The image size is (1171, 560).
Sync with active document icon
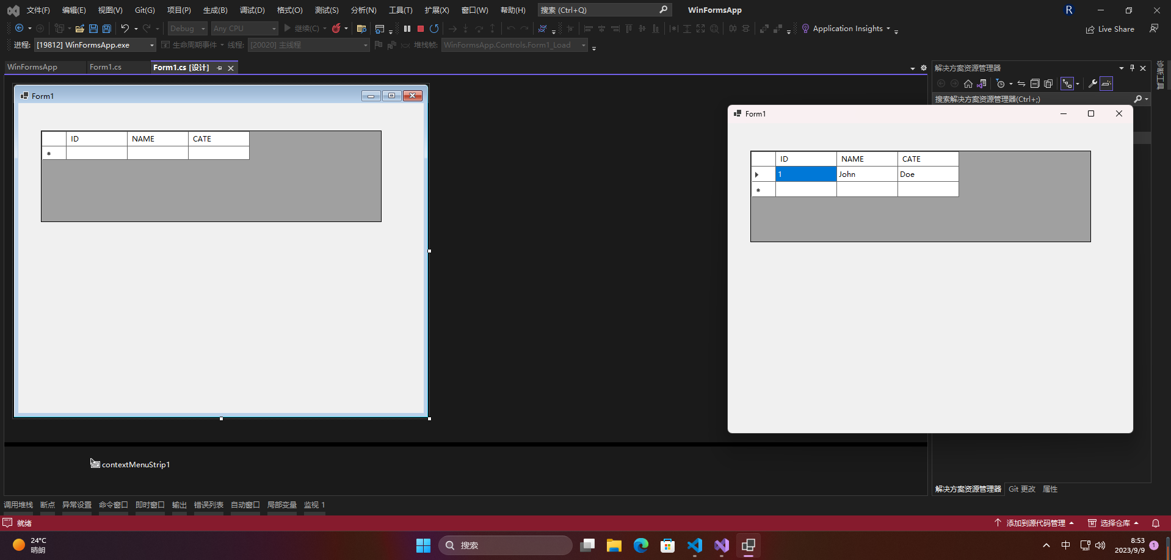(1021, 84)
